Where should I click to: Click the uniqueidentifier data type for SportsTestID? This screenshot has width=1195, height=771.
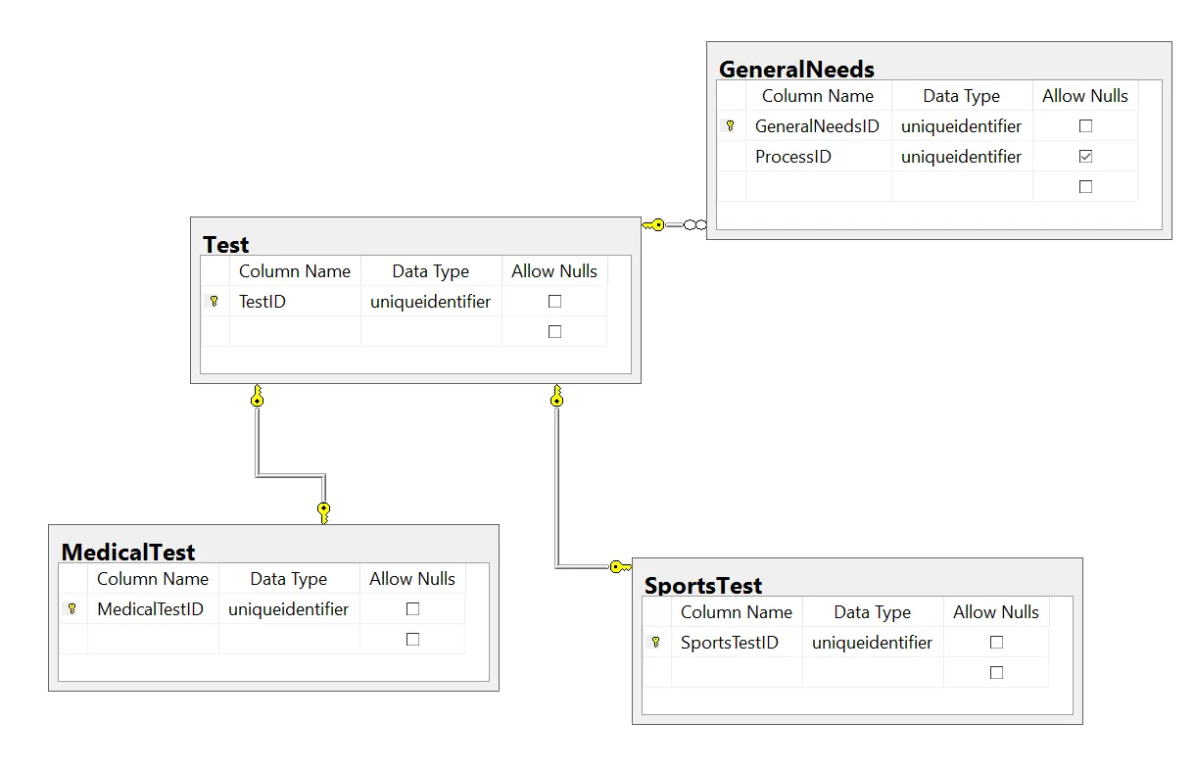click(873, 643)
